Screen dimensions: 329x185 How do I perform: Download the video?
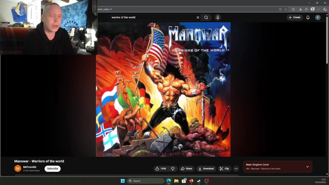pyautogui.click(x=206, y=169)
